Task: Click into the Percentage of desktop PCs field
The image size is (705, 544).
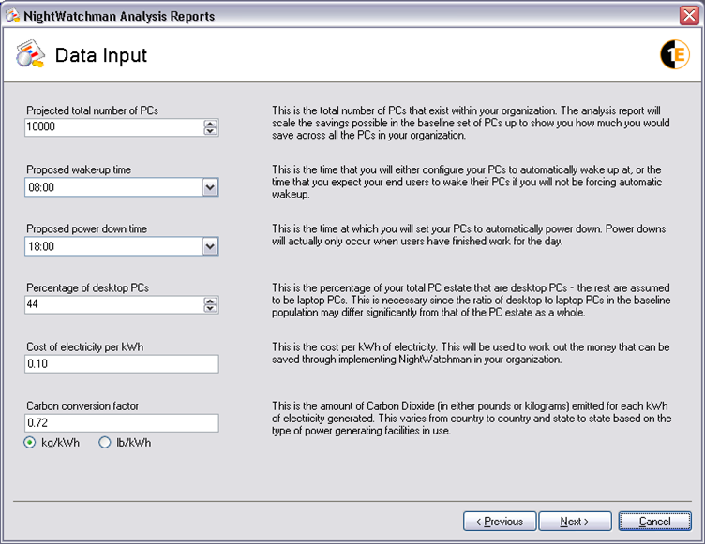Action: click(112, 304)
